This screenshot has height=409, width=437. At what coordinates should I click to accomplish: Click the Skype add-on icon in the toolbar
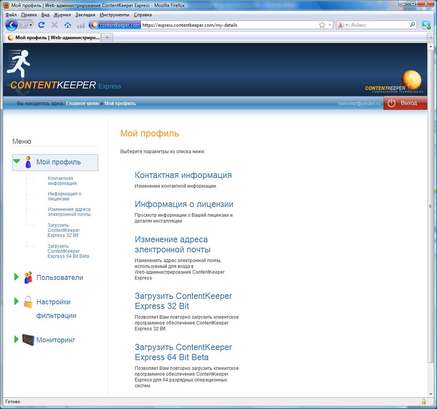point(426,25)
